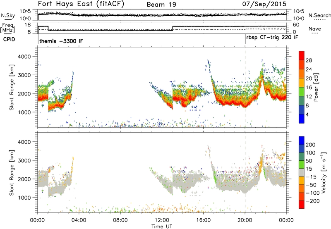This screenshot has width=331, height=229.
Task: Click the 'themis -3300 IF' annotation
Action: pos(61,41)
